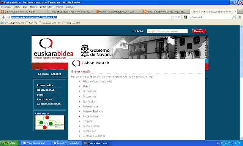Open the Windows Inicio start button
Viewport: 243px width, 146px height.
(9, 143)
